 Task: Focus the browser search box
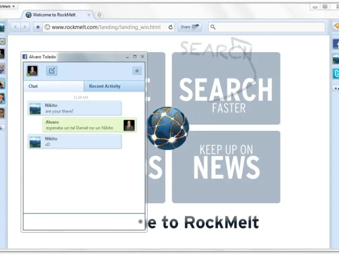click(x=267, y=27)
